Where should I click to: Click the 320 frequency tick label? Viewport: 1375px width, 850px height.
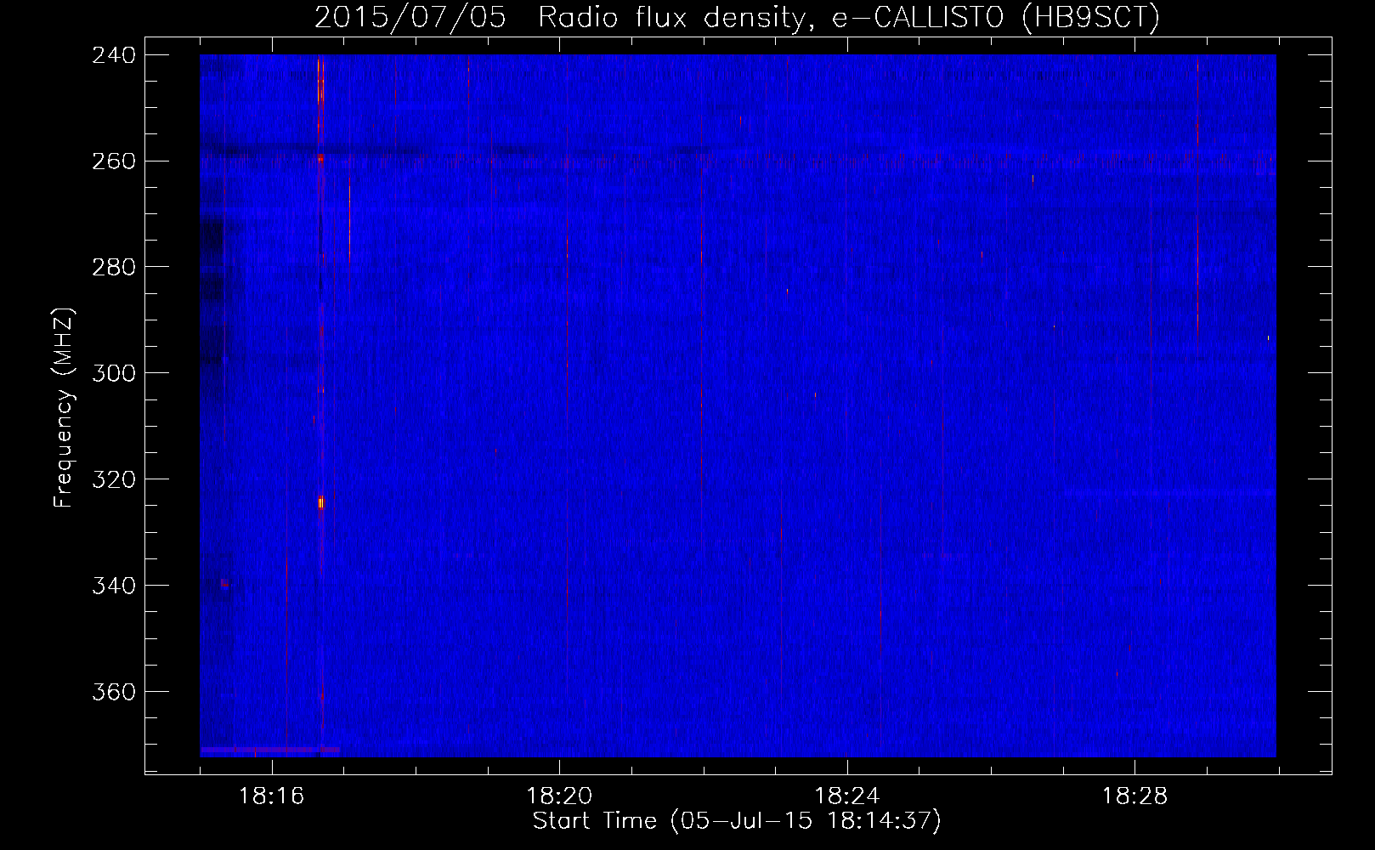[x=114, y=479]
